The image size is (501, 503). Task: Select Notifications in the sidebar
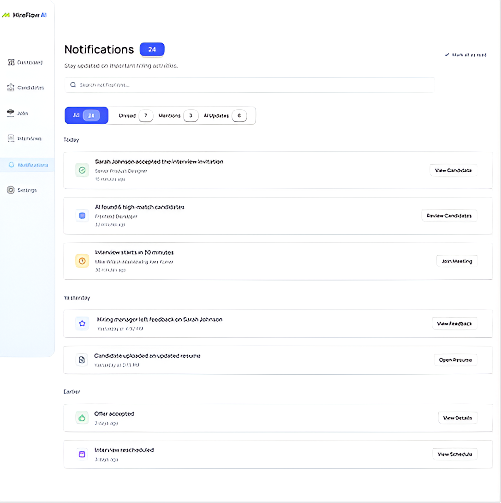27,165
